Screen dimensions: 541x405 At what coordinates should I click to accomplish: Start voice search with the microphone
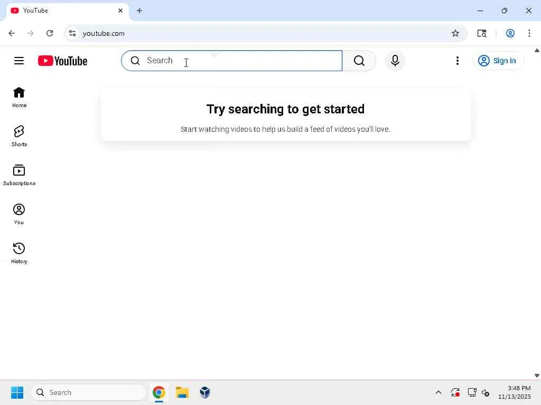pyautogui.click(x=395, y=61)
